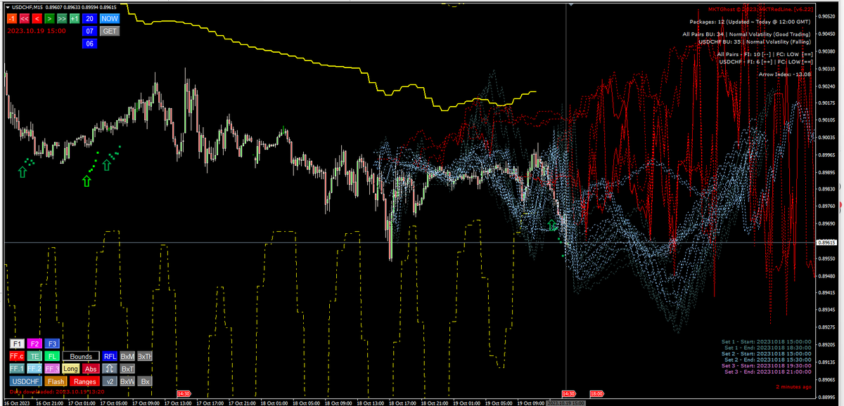Jump to current time with NOW
Viewport: 844px width, 406px height.
tap(110, 18)
